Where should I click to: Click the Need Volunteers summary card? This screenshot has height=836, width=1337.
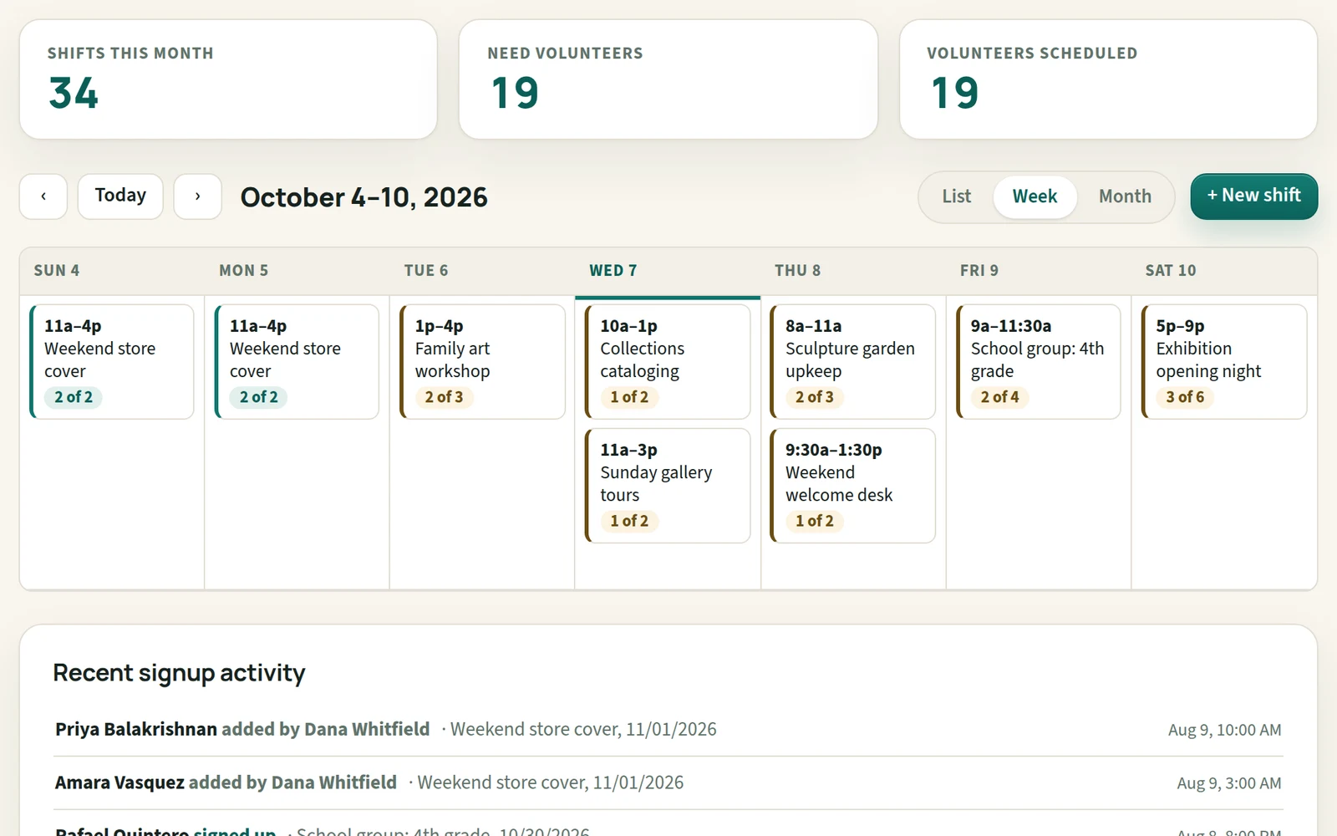point(668,79)
